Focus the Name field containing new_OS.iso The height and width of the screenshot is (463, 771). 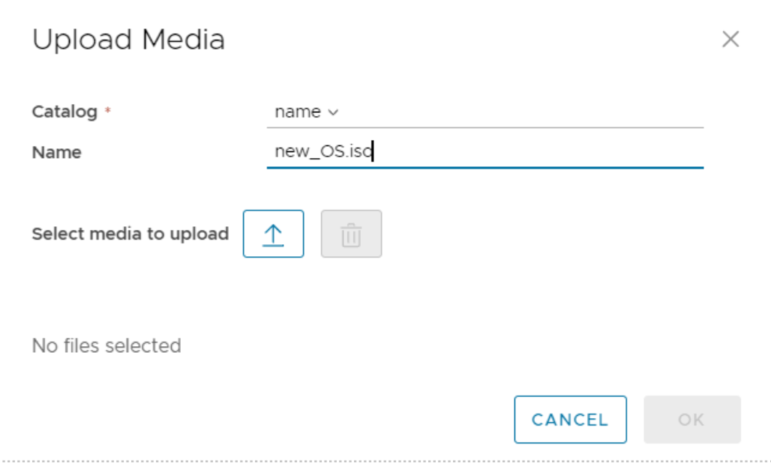[x=484, y=151]
